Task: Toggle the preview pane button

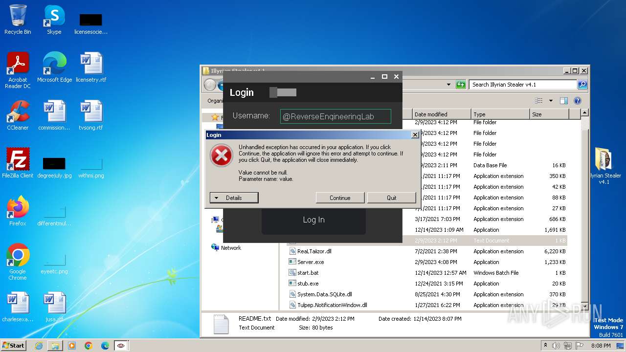Action: (x=564, y=101)
